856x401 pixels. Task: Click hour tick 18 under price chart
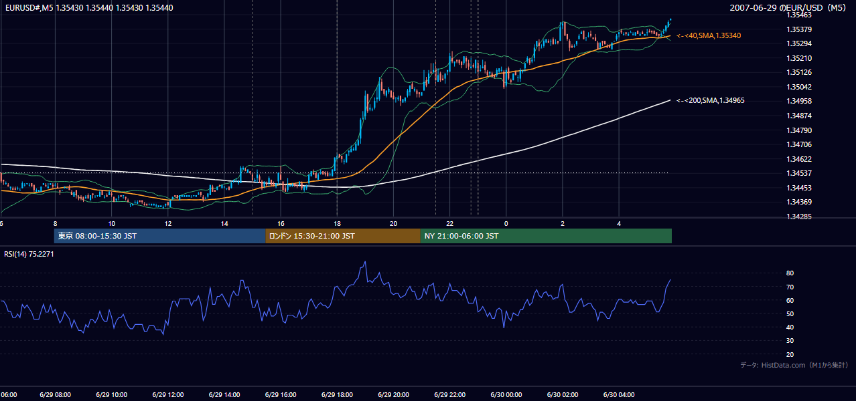tap(336, 223)
